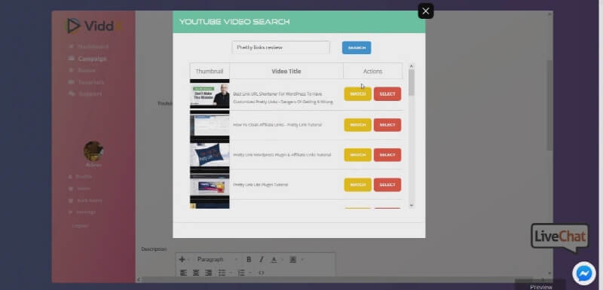Click Logout in the sidebar
This screenshot has height=290, width=603.
point(80,226)
